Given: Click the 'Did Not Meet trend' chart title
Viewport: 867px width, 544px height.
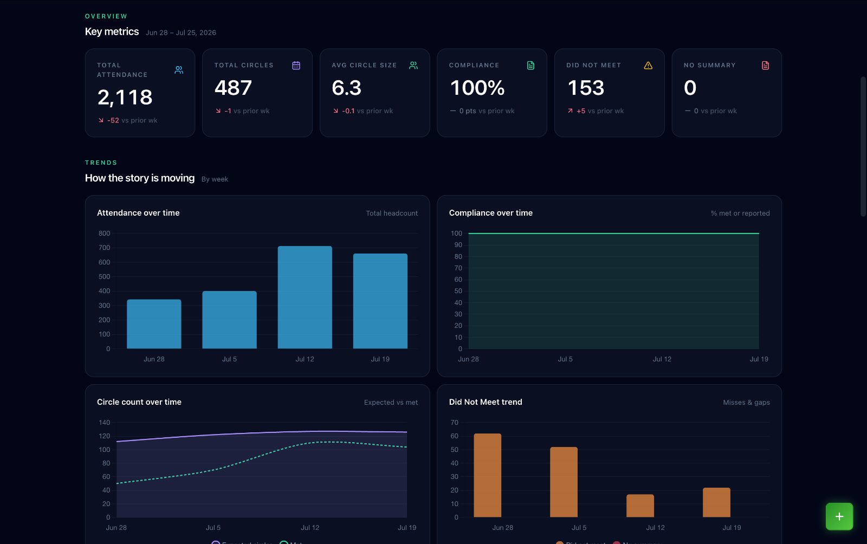Looking at the screenshot, I should (x=486, y=402).
